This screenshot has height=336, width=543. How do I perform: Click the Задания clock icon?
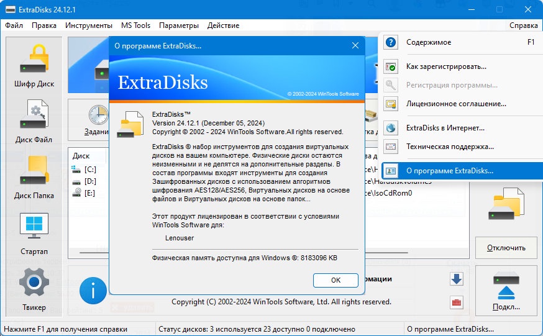[x=98, y=115]
